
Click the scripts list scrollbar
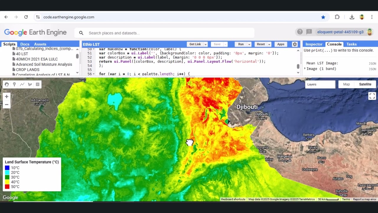coord(77,56)
